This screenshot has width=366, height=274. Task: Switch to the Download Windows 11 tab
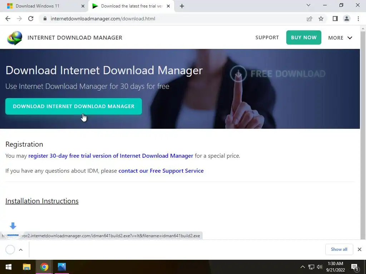pyautogui.click(x=44, y=6)
